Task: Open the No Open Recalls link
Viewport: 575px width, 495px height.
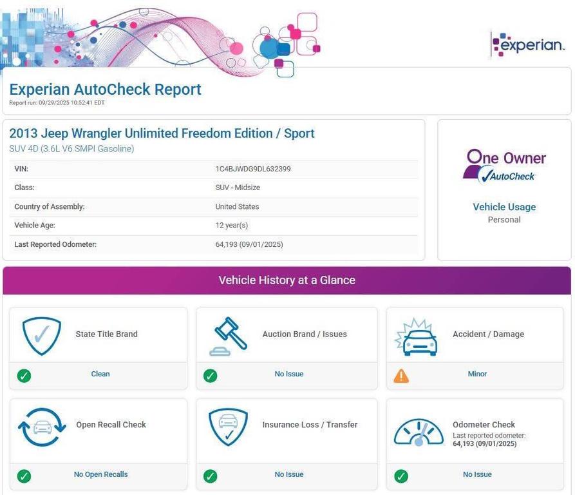Action: 100,474
